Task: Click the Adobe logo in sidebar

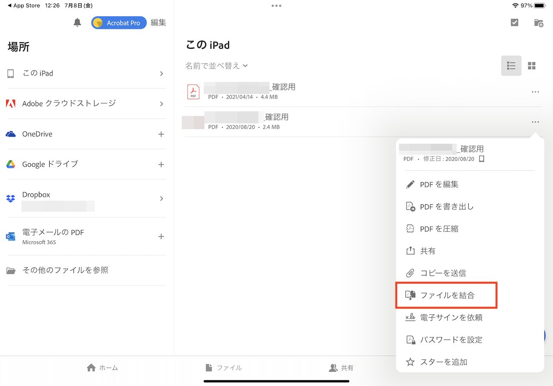Action: tap(11, 104)
